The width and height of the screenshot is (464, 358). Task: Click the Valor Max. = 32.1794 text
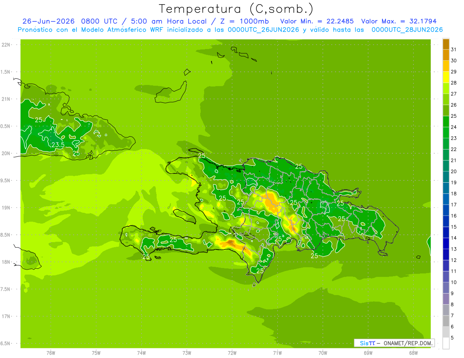pyautogui.click(x=399, y=21)
